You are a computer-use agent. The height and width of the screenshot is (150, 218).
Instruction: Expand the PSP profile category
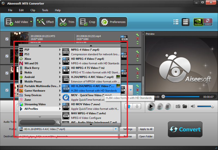click(x=40, y=50)
